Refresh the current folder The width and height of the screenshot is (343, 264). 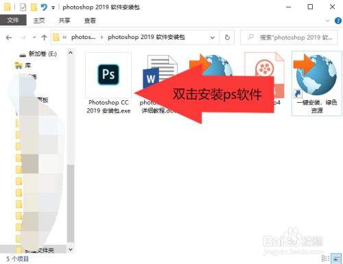coord(227,37)
